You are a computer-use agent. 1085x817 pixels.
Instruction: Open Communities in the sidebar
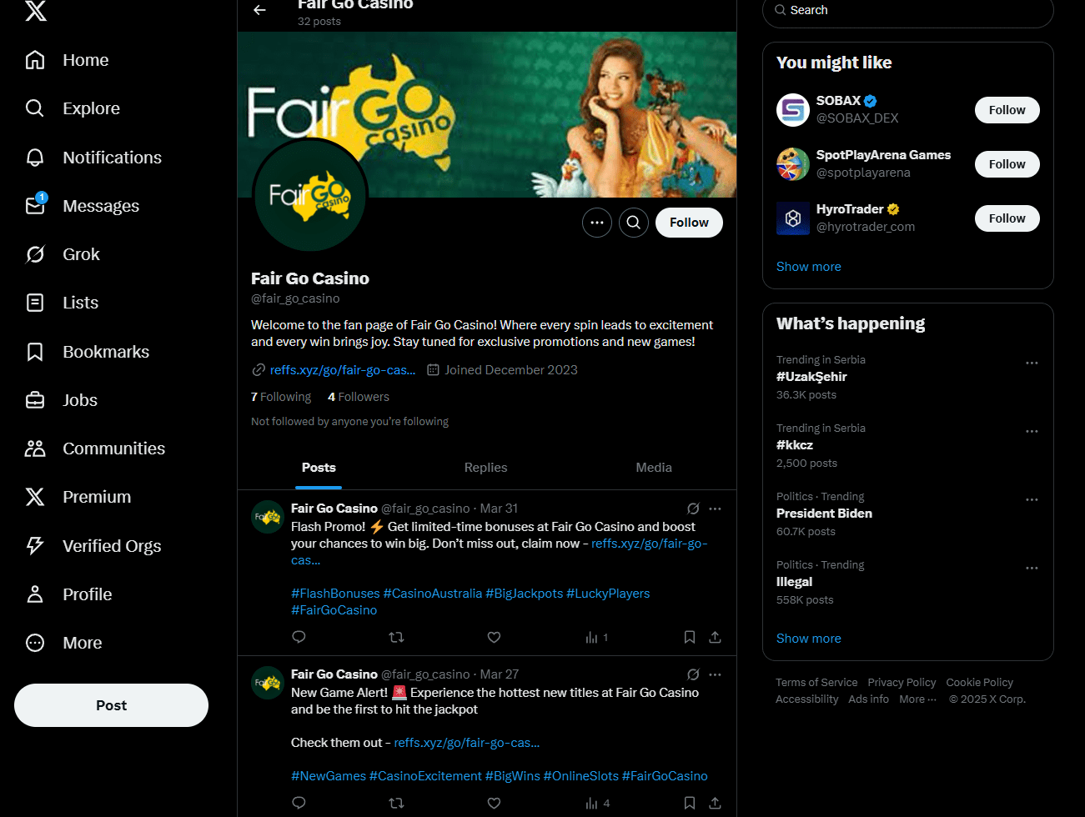point(96,449)
